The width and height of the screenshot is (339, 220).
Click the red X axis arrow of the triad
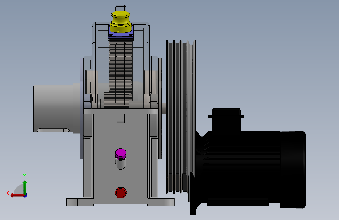[17, 195]
